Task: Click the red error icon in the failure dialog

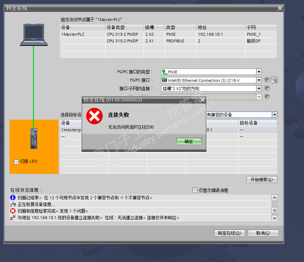Action: [x=95, y=116]
